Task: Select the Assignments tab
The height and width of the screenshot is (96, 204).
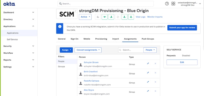Action: (130, 39)
